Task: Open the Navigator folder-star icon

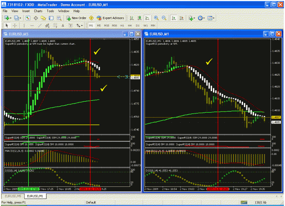Action: (43, 18)
